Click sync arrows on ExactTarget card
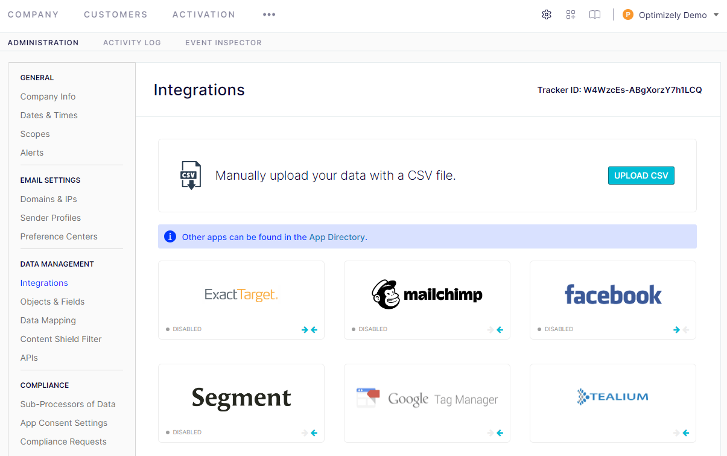This screenshot has width=727, height=456. point(310,329)
